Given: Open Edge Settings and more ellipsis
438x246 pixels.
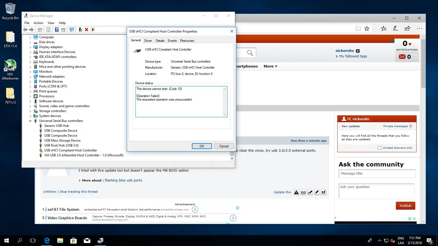Looking at the screenshot, I should tap(419, 28).
